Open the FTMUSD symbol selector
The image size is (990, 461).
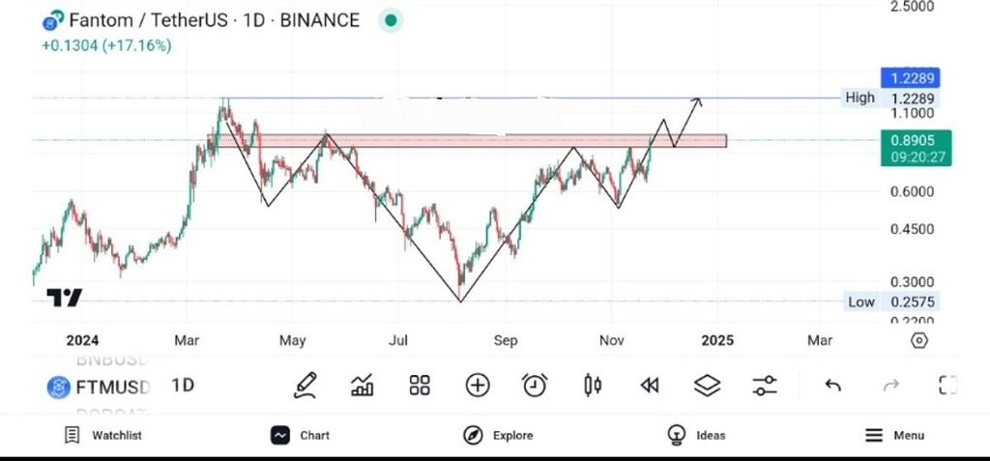pos(101,388)
